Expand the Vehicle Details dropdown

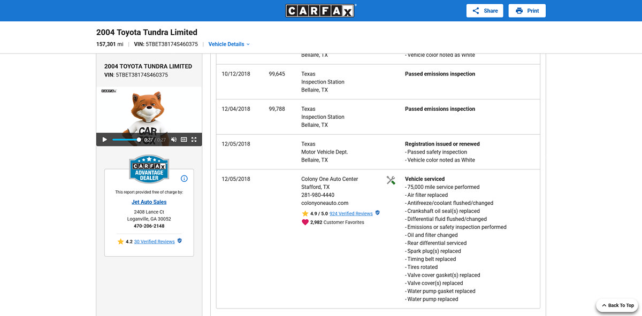click(x=229, y=44)
